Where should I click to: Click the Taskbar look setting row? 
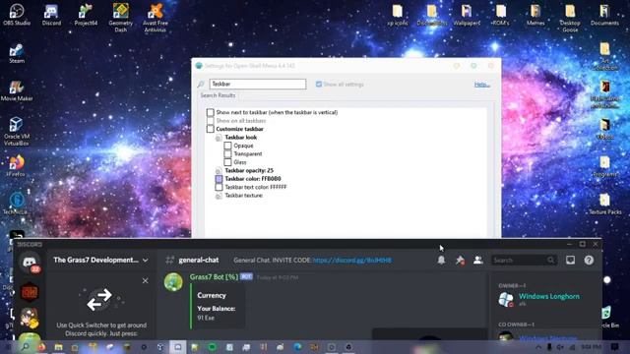point(240,138)
